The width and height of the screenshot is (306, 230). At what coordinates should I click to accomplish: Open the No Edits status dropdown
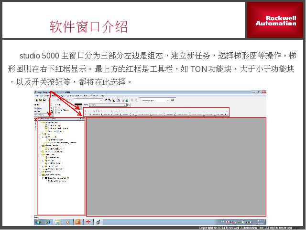pos(52,112)
